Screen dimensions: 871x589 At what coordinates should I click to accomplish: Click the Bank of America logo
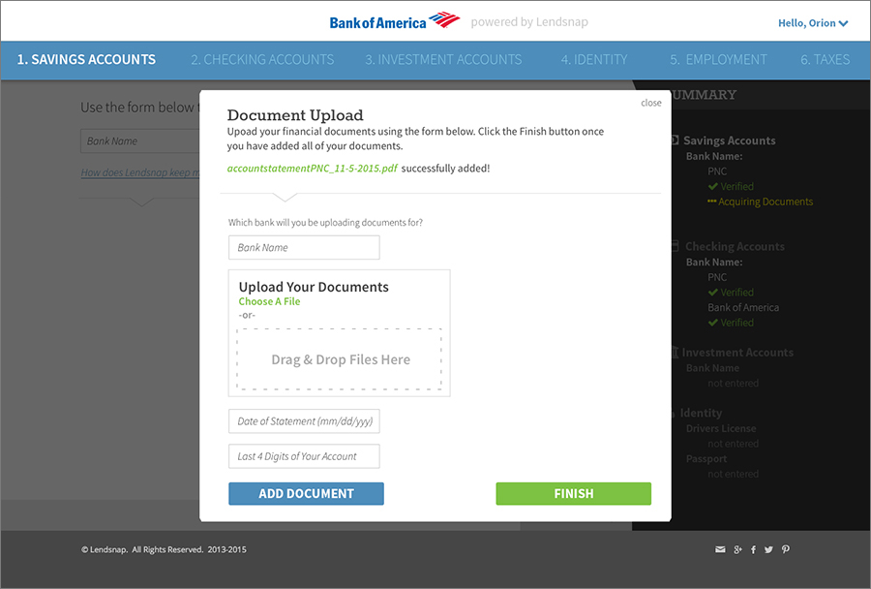click(x=392, y=21)
